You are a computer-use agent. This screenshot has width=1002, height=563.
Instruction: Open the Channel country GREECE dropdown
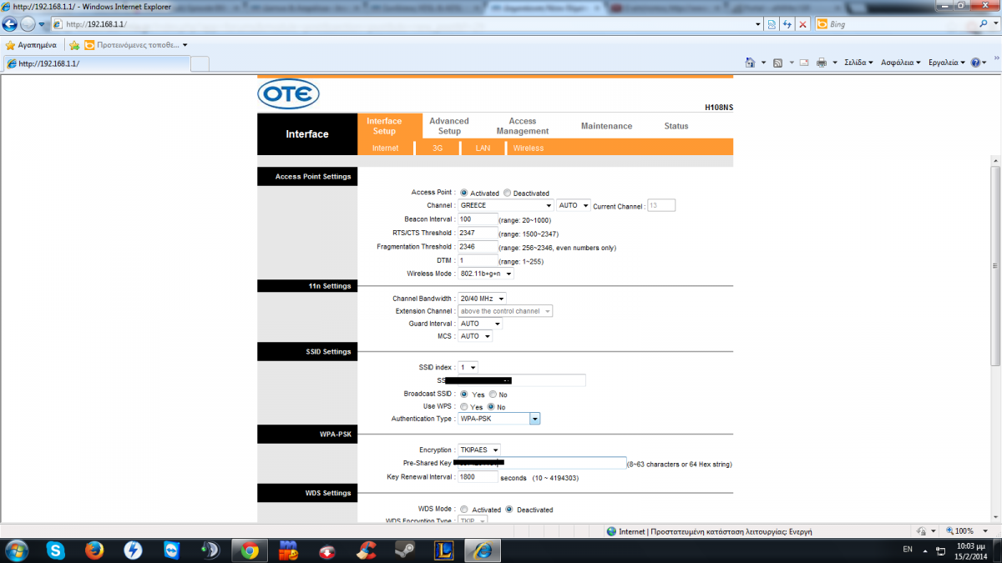tap(506, 205)
